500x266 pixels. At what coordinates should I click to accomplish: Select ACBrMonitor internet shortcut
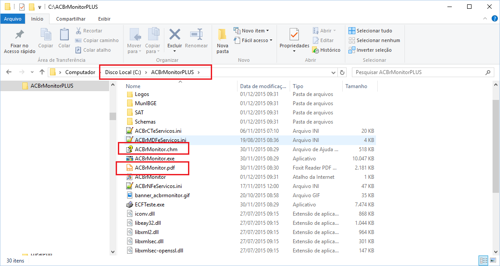(x=150, y=177)
